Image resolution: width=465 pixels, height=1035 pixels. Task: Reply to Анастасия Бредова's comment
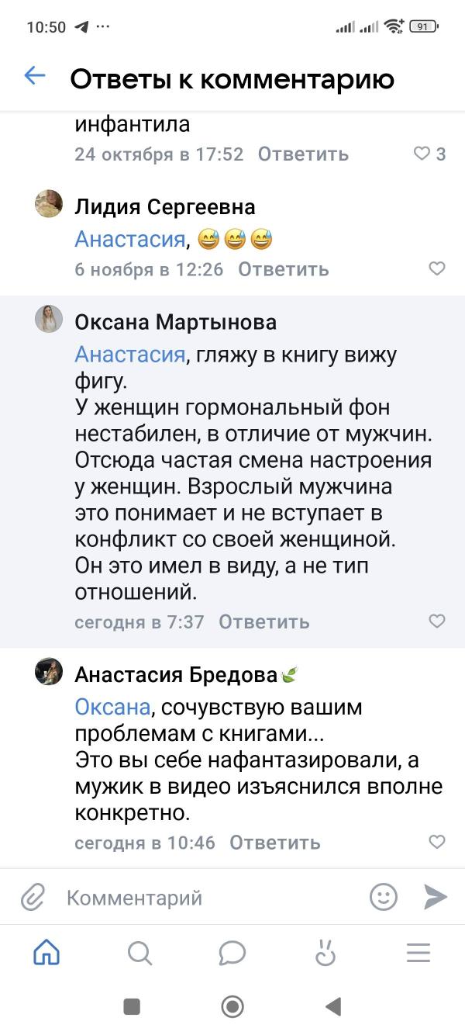[x=275, y=843]
